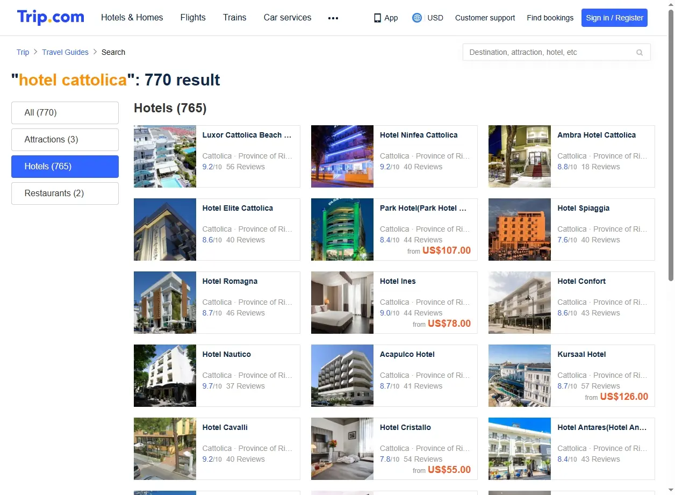
Task: Click Hotel Romagna title
Action: pyautogui.click(x=230, y=282)
